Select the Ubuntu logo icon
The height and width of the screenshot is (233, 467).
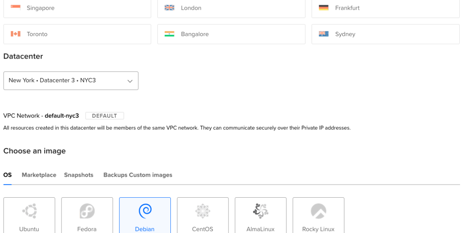click(x=30, y=211)
